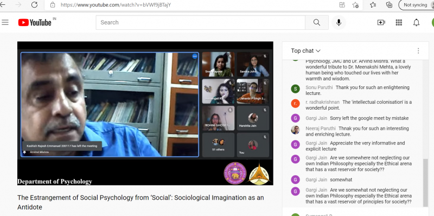Click the 51 others participant tile
This screenshot has width=434, height=216.
pos(219,145)
